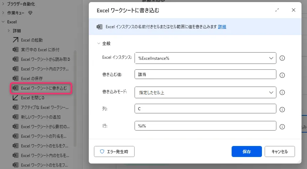The image size is (307, 169).
Task: Click info icon next to 行 field
Action: (x=282, y=127)
